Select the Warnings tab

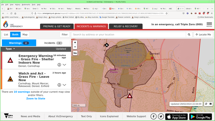(19, 43)
